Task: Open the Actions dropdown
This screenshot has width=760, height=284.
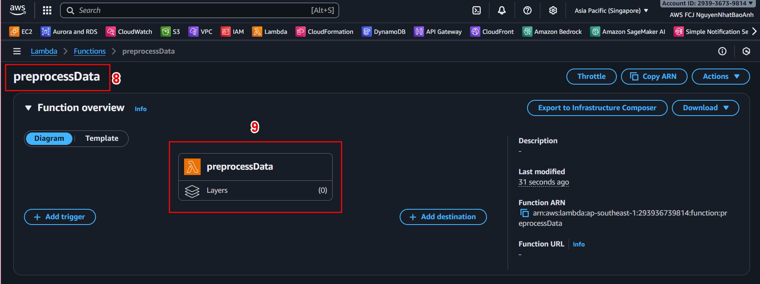Action: (x=721, y=76)
